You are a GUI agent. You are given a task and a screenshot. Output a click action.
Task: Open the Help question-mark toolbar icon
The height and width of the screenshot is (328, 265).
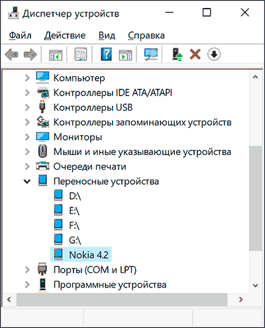coord(106,54)
